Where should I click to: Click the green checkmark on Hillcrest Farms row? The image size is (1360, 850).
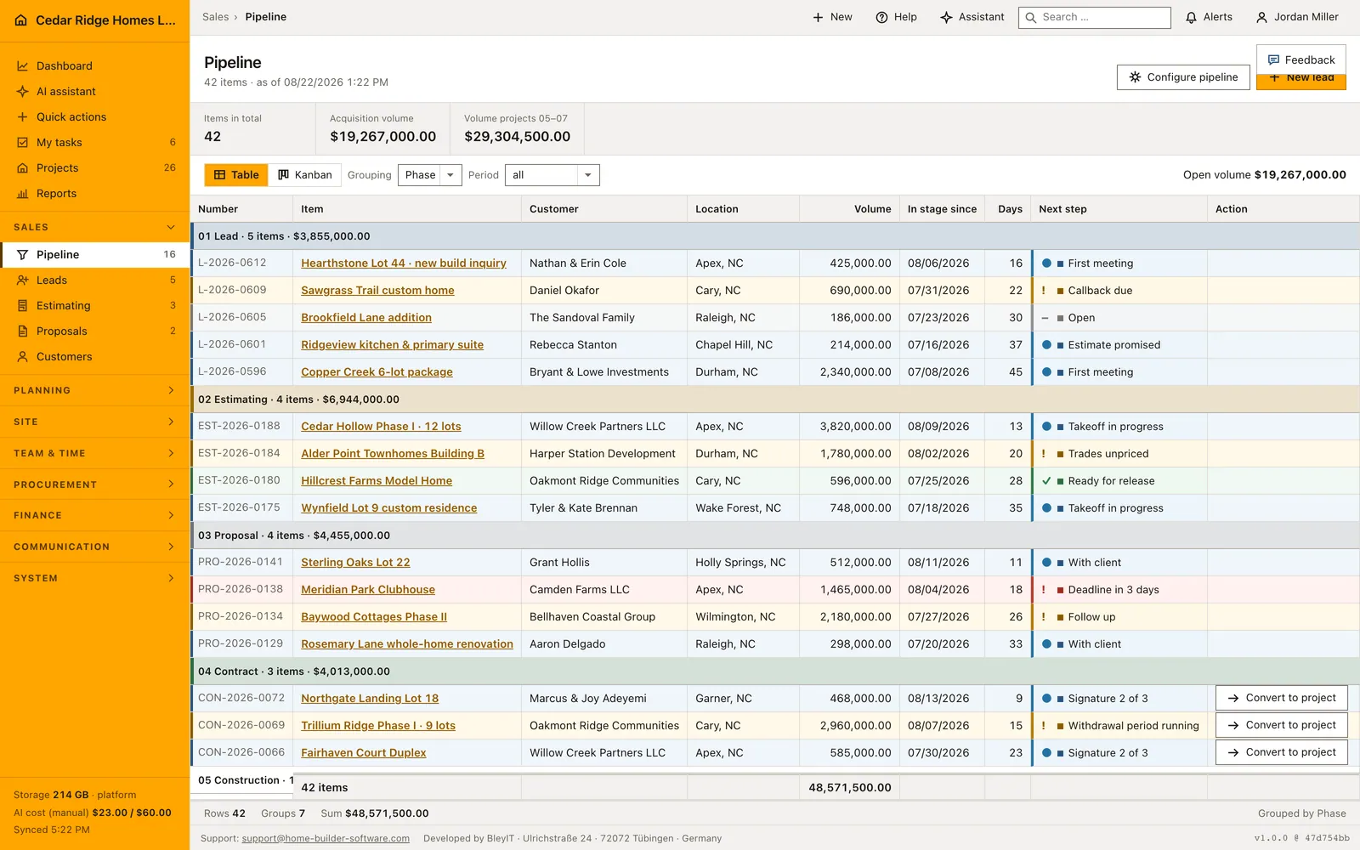click(1046, 481)
